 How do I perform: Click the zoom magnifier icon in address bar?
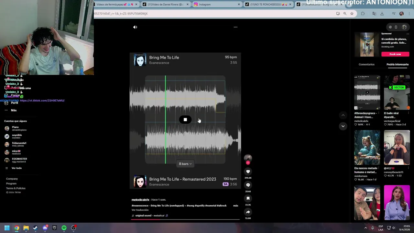coord(345,14)
